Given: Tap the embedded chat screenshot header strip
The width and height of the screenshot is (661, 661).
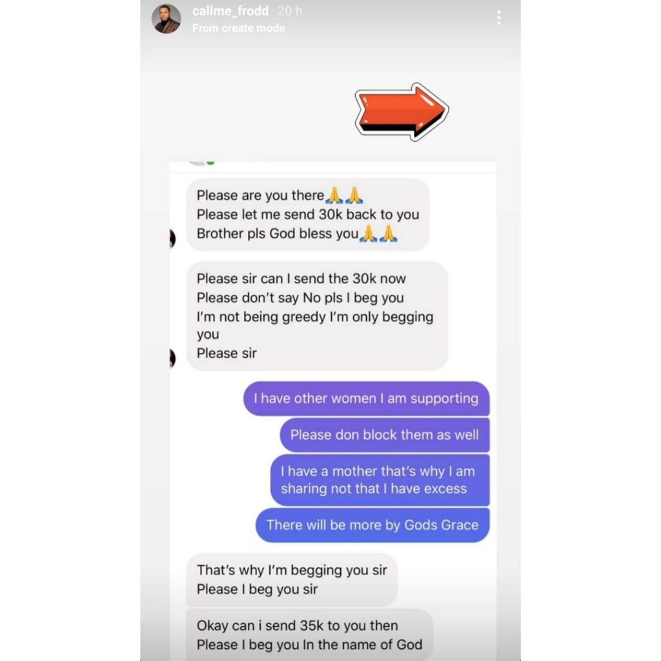Looking at the screenshot, I should coord(333,166).
